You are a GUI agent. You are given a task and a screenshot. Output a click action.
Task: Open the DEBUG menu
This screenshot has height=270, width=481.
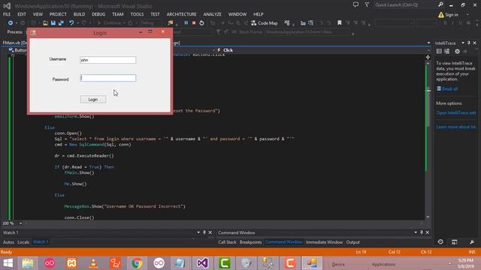coord(98,14)
